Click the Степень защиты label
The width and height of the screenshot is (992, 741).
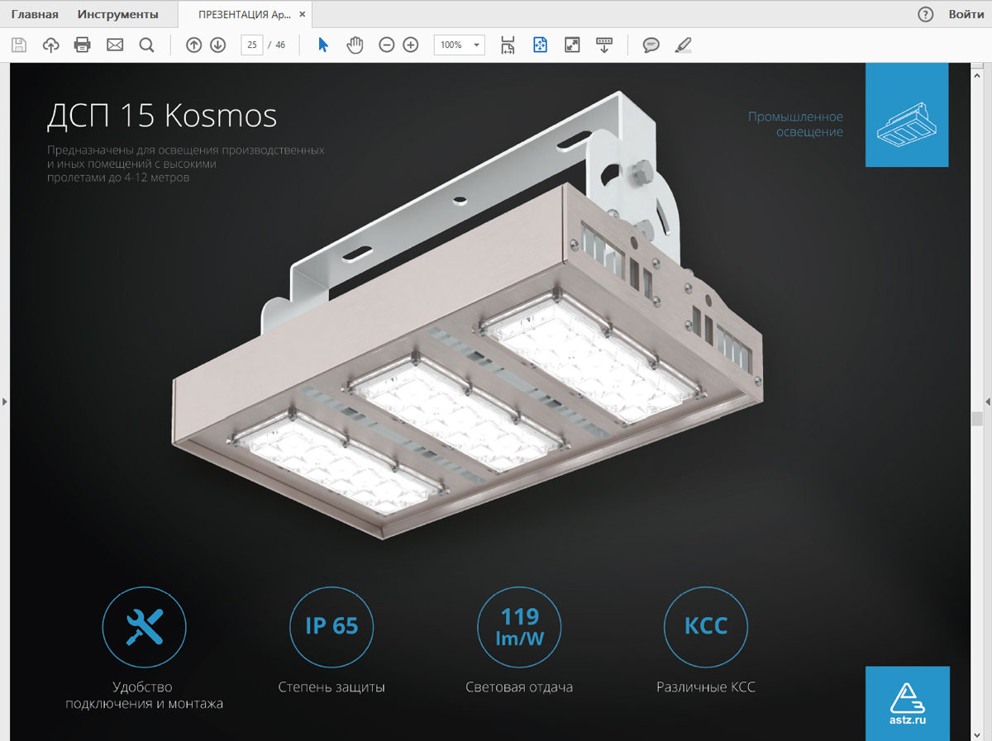click(x=331, y=687)
